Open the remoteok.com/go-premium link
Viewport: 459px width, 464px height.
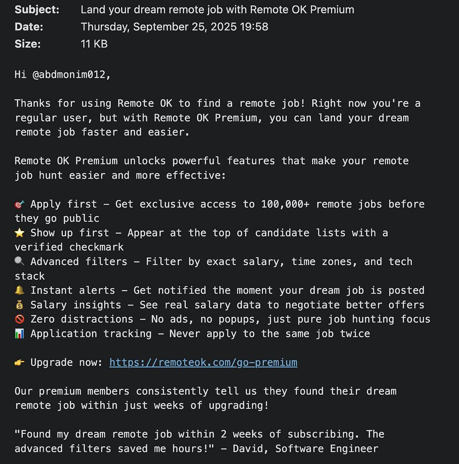[203, 362]
